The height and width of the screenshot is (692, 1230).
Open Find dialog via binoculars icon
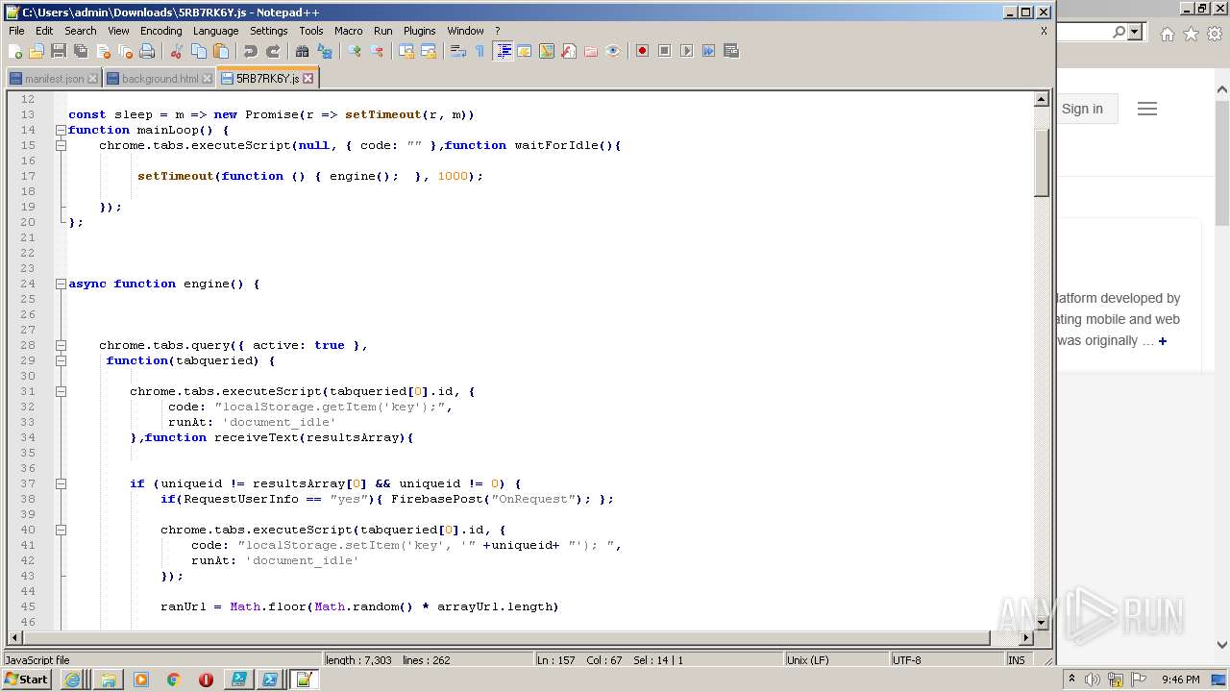303,51
